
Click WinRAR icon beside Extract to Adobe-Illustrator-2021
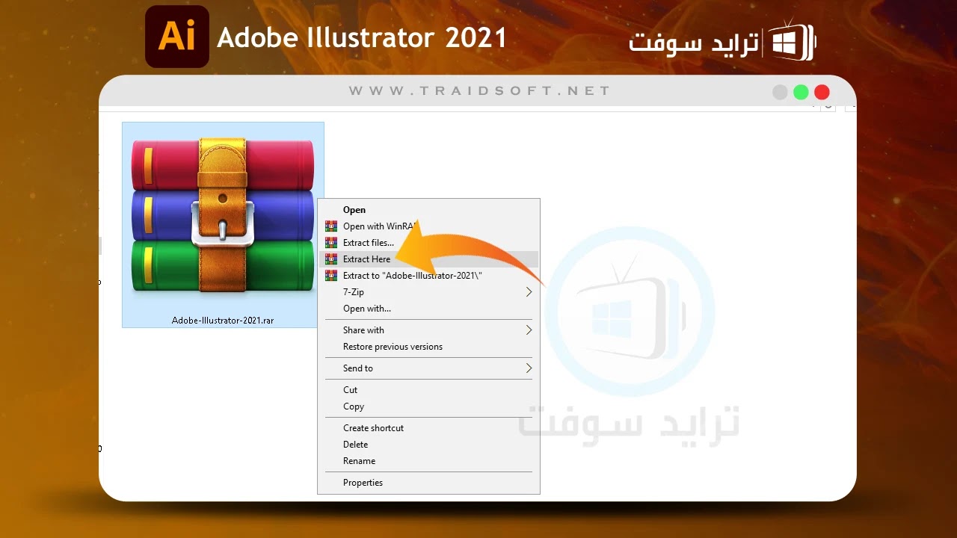click(330, 276)
